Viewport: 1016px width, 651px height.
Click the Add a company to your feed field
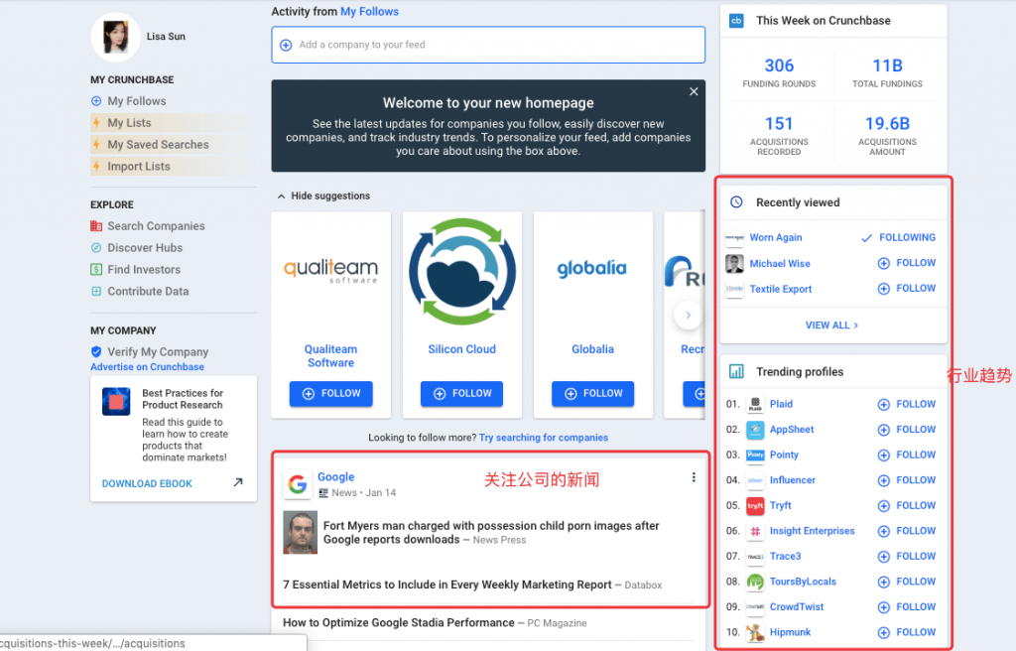click(488, 44)
